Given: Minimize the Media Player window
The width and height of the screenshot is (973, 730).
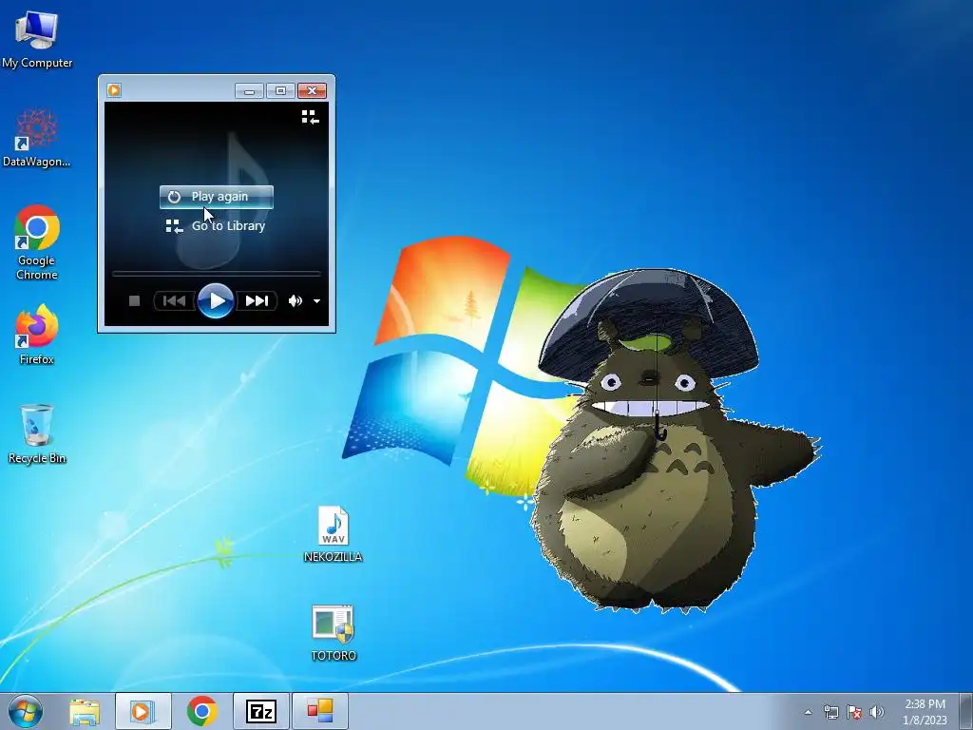Looking at the screenshot, I should [x=250, y=91].
